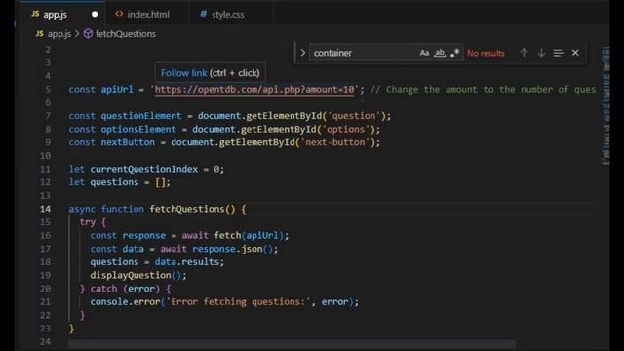Viewport: 624px width, 351px height.
Task: Click the horizontal scrollbar at bottom
Action: [292, 343]
